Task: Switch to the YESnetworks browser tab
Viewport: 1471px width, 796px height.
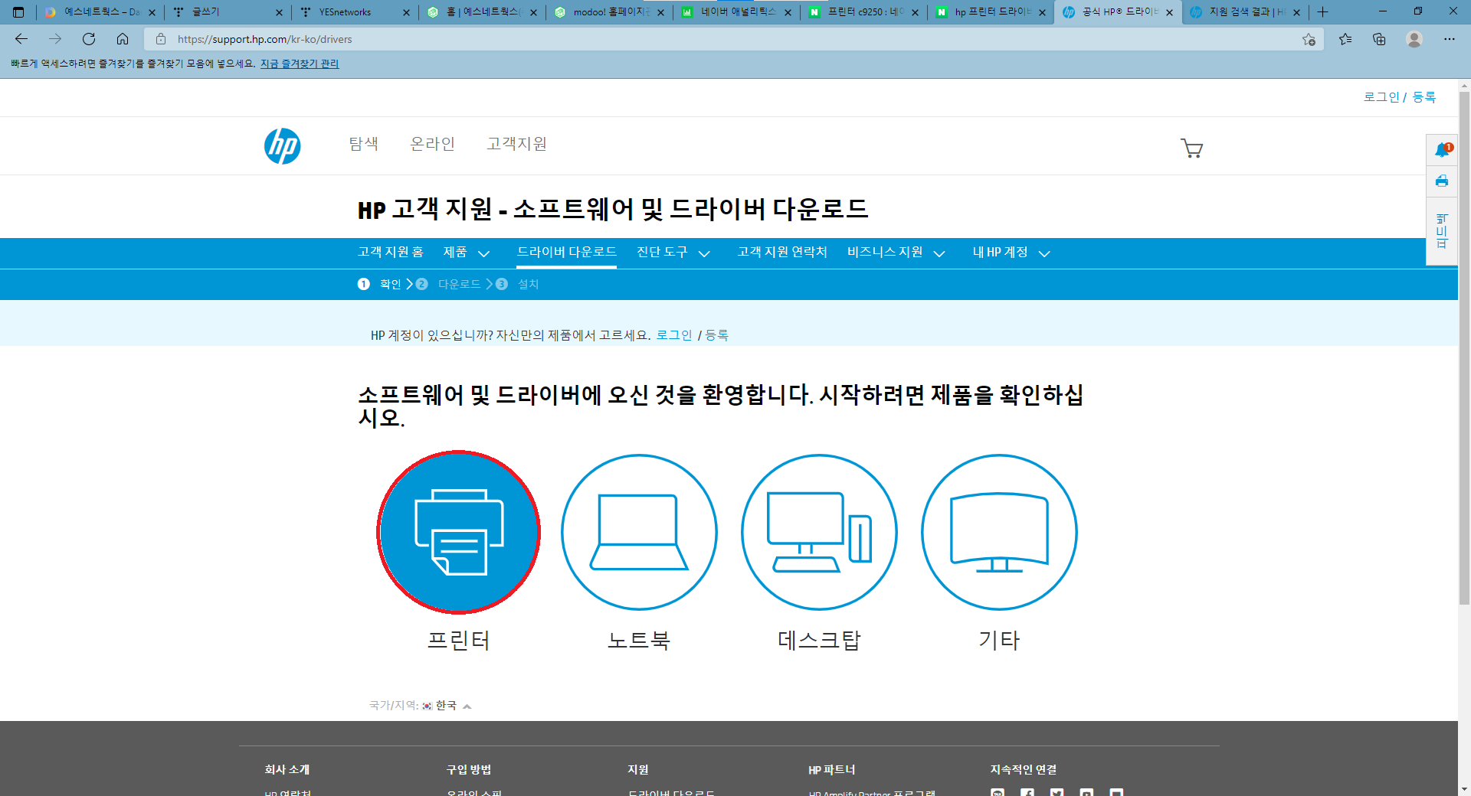Action: point(355,12)
